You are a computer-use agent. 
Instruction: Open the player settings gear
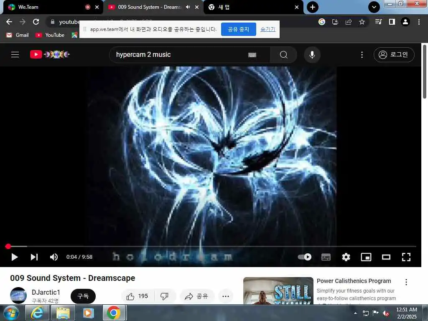coord(346,257)
